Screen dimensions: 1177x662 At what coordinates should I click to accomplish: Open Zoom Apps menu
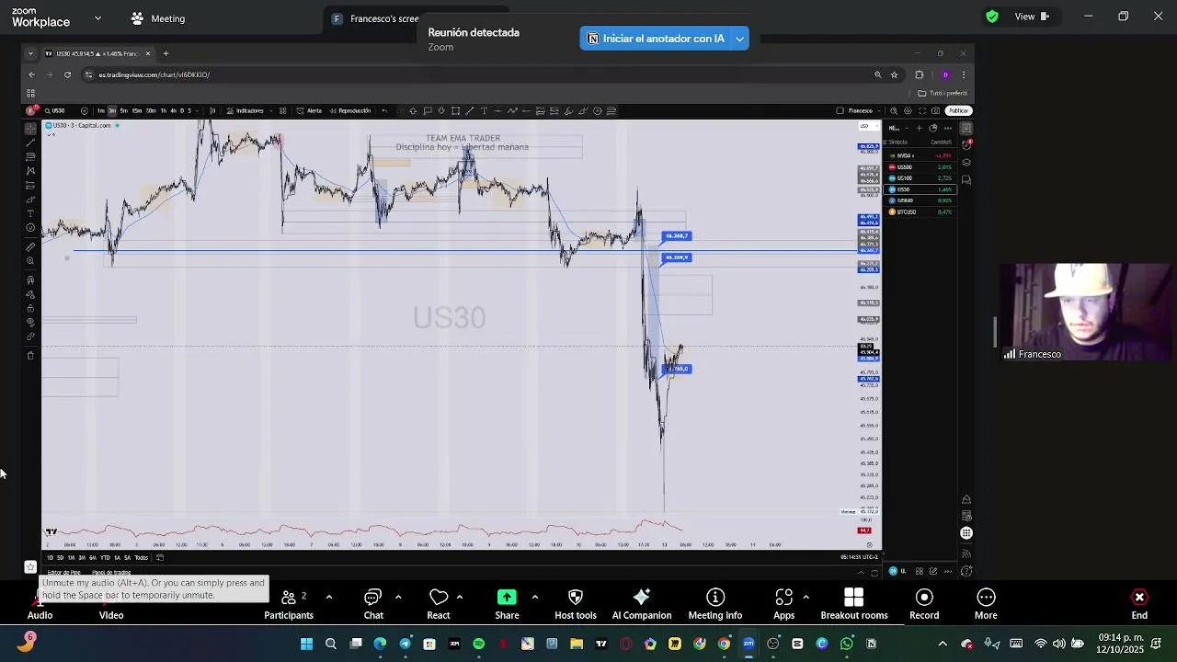[783, 604]
